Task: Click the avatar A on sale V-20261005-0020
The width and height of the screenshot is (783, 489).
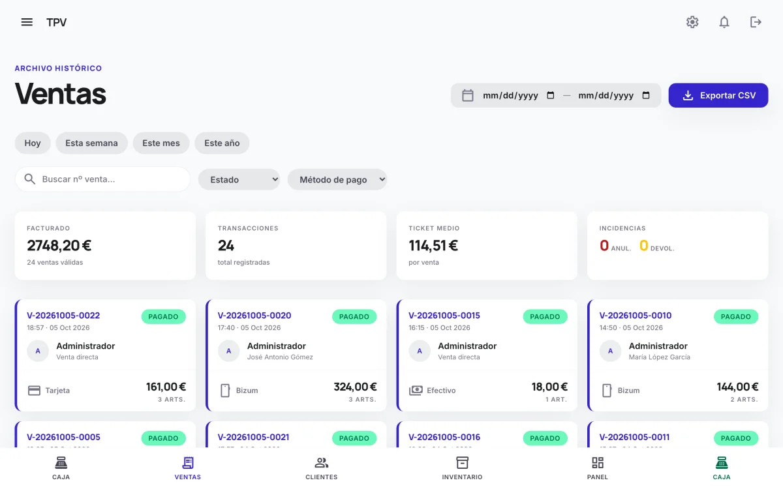Action: pos(228,351)
